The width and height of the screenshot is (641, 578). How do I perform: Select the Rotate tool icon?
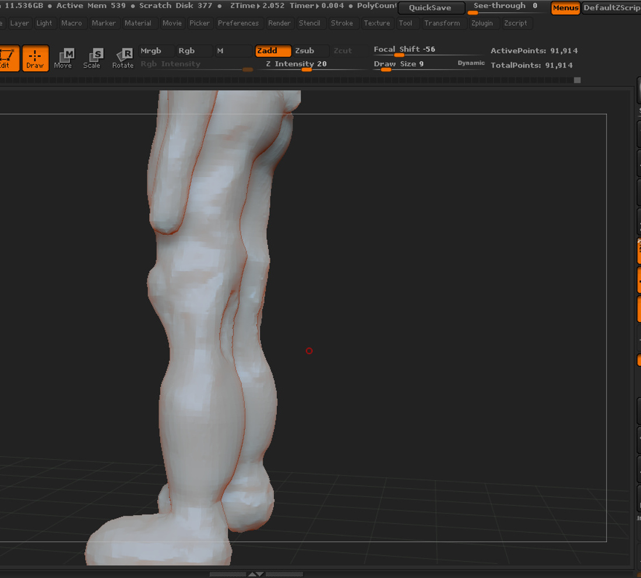(122, 58)
